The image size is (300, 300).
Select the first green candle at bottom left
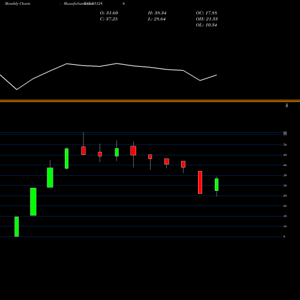tap(17, 227)
